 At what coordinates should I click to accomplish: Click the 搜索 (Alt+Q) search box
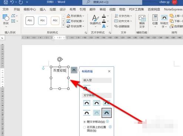112,2
